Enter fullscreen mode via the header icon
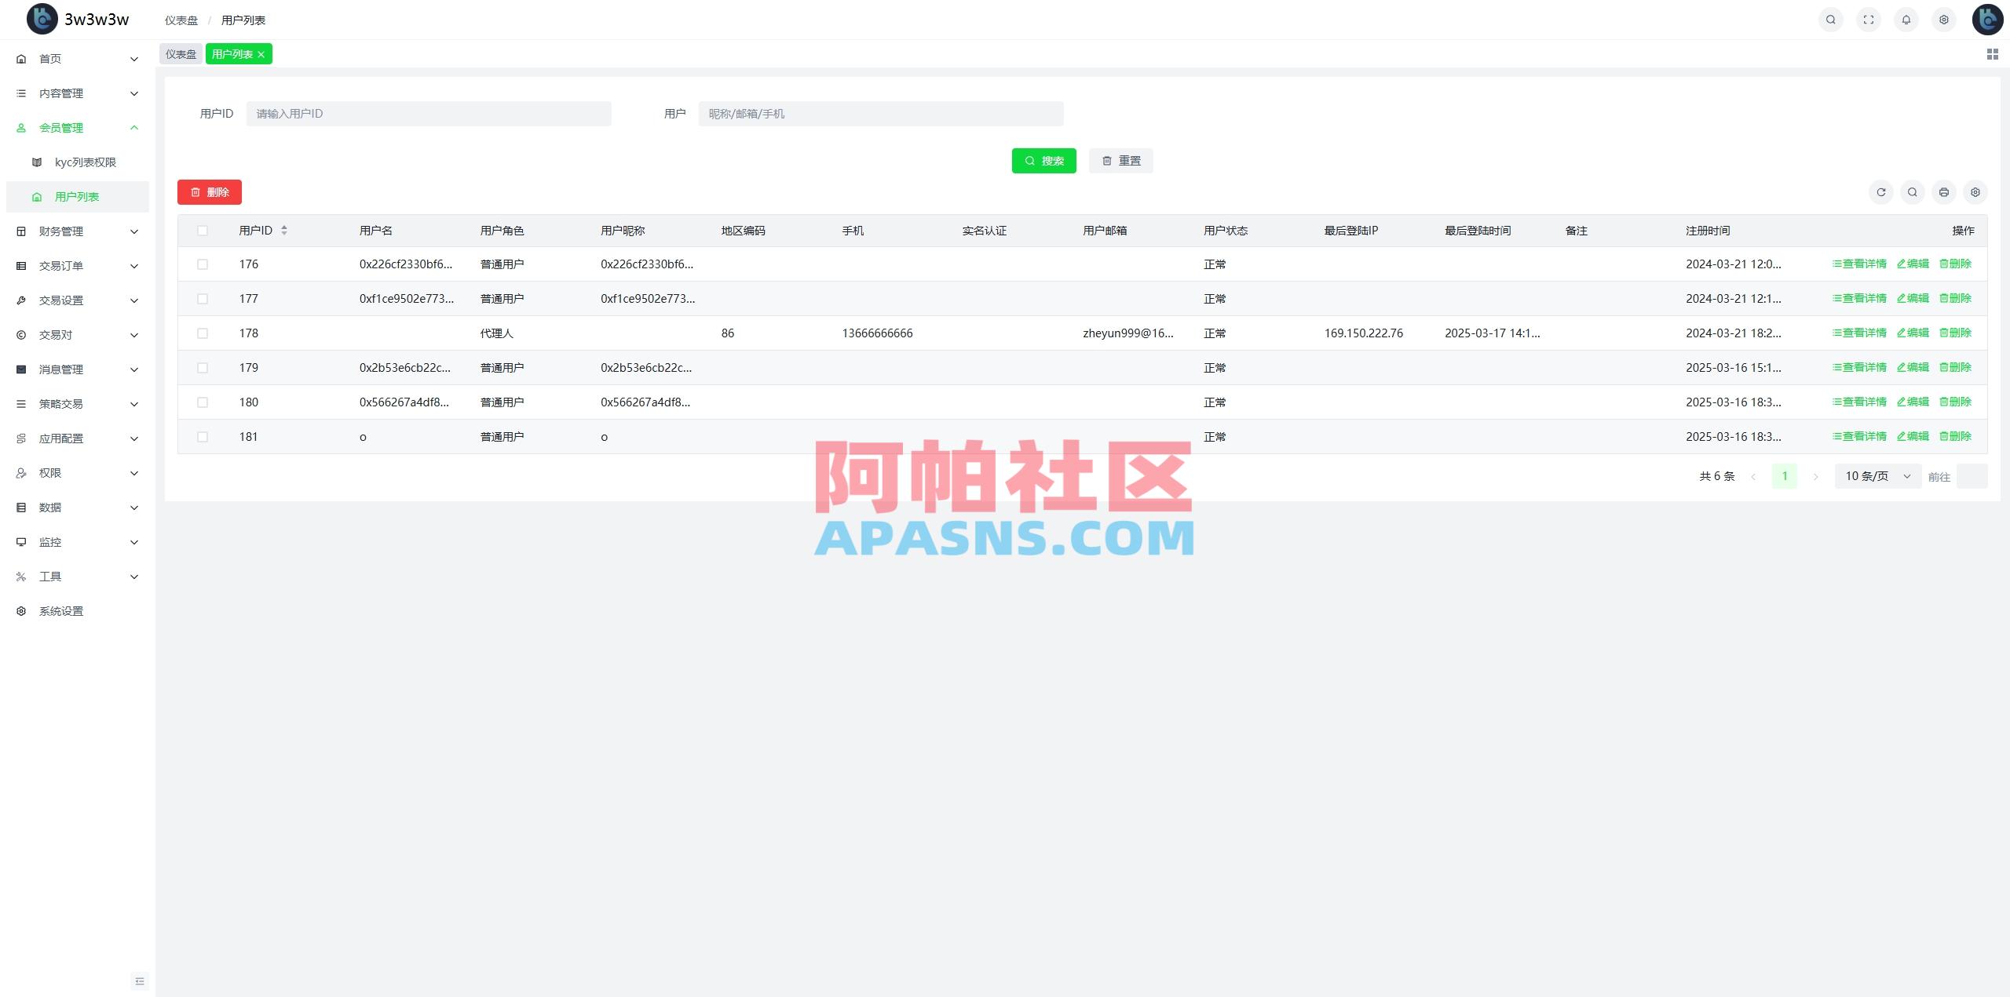 [1869, 20]
